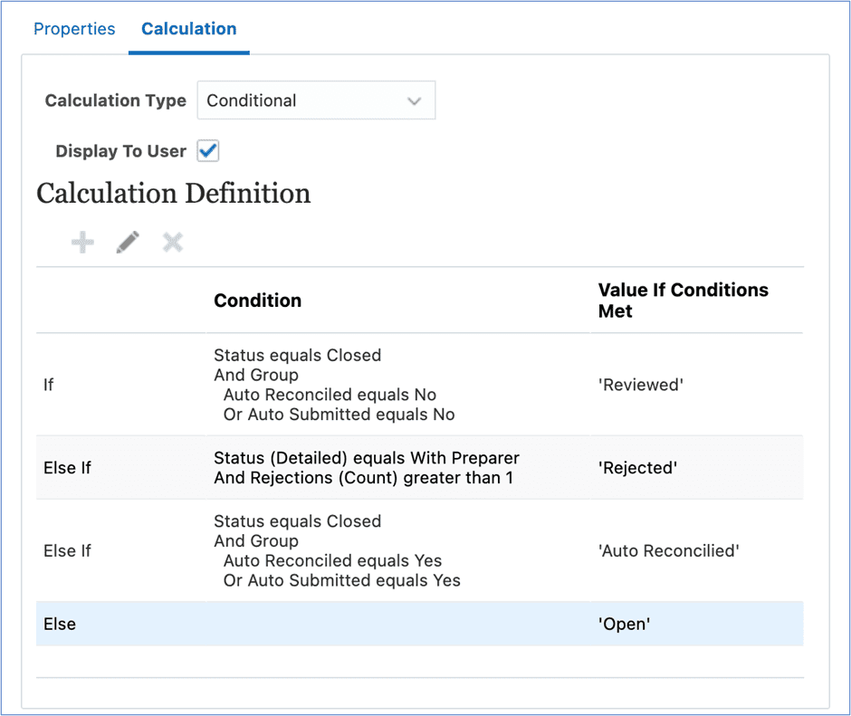Open the Calculation Type dropdown
Viewport: 851px width, 716px height.
[x=316, y=100]
